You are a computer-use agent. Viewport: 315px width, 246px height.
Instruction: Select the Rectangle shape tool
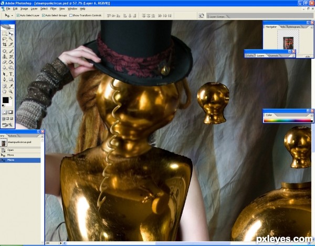point(11,80)
